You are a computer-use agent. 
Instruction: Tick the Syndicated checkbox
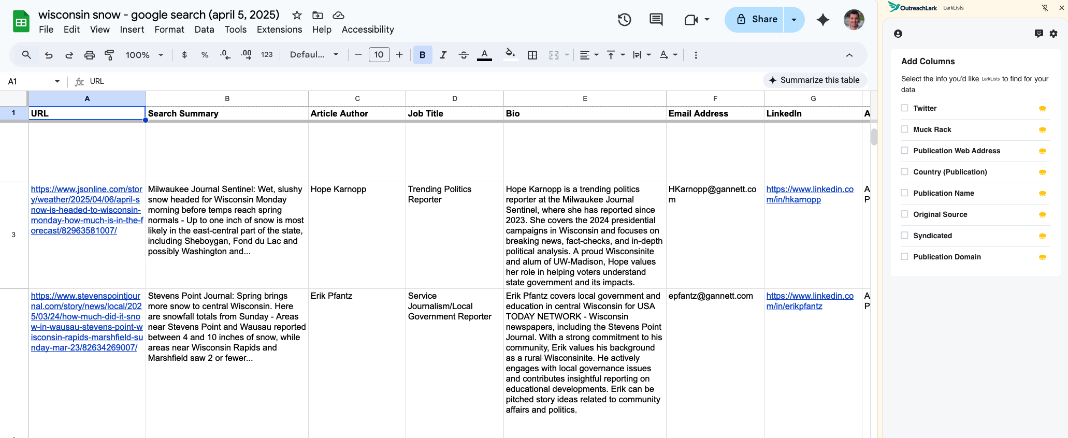(x=904, y=236)
